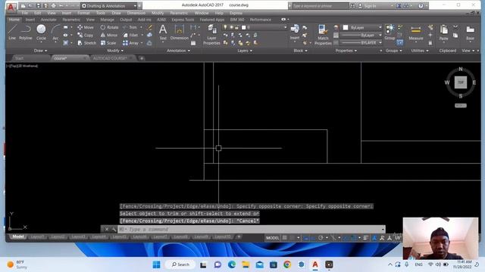Switch to the Model layout tab

click(18, 236)
